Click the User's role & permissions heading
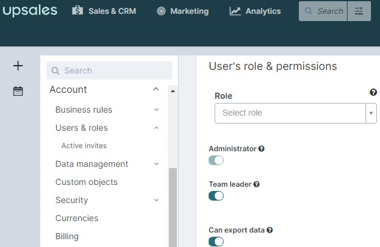This screenshot has height=247, width=380. point(273,66)
